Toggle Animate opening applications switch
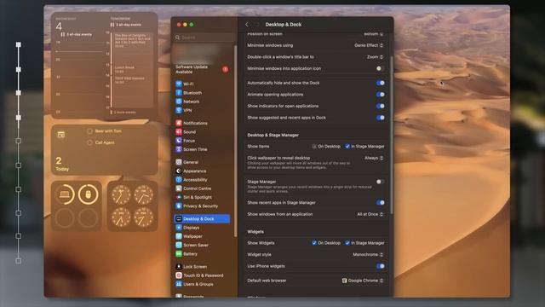 click(x=381, y=95)
